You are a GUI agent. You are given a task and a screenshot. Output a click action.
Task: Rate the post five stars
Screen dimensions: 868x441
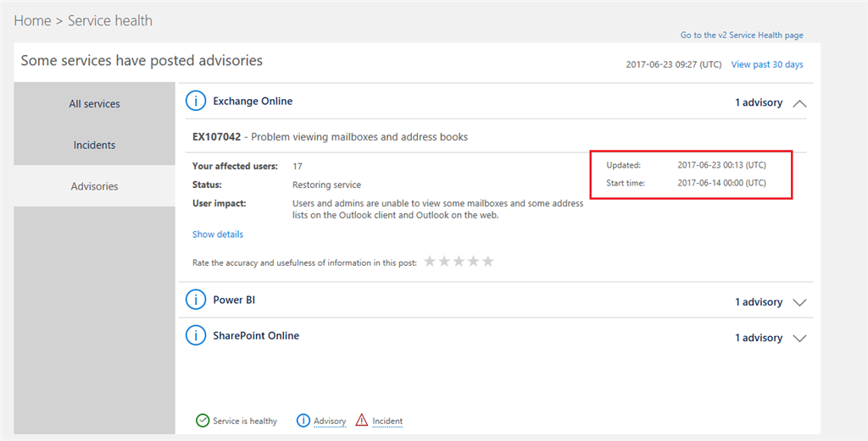(x=487, y=262)
